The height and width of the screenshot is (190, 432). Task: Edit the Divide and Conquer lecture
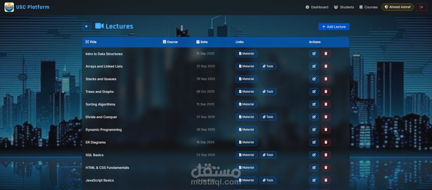[314, 117]
